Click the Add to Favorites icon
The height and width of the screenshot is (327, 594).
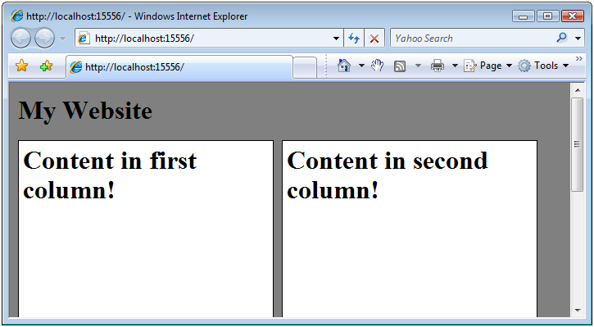(46, 66)
